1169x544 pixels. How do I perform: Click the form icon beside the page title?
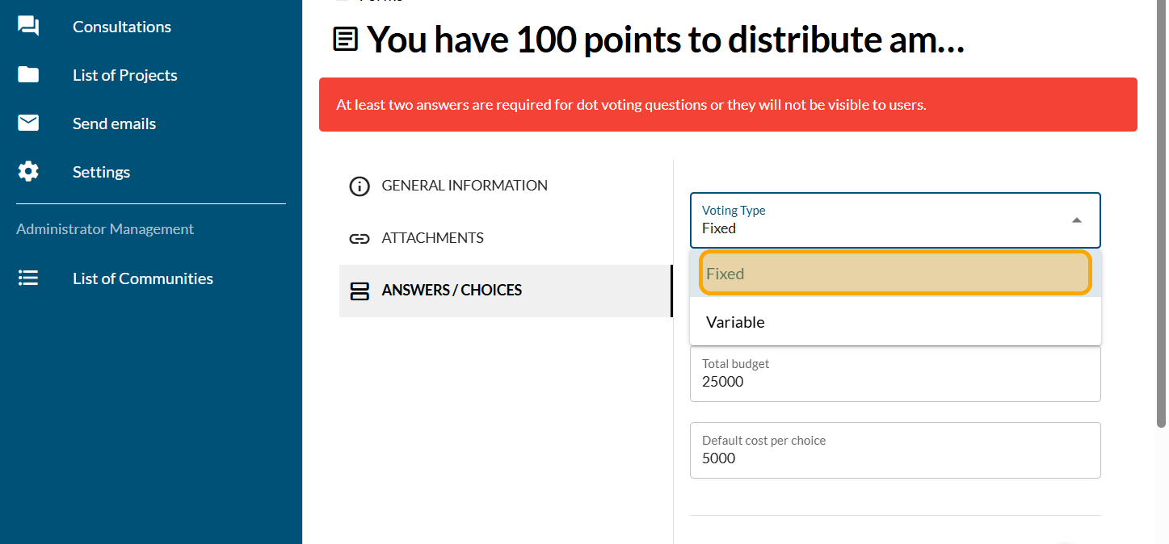click(x=346, y=40)
